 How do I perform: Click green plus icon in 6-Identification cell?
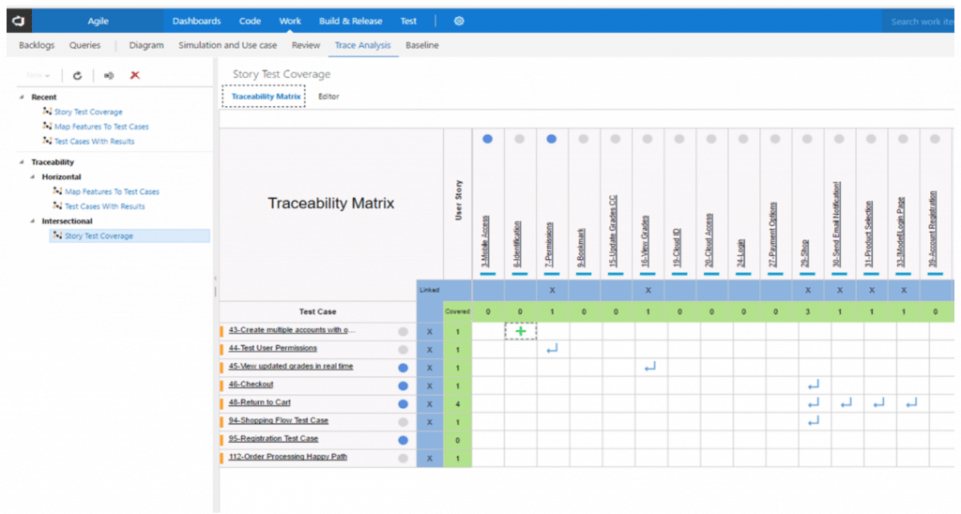point(520,331)
